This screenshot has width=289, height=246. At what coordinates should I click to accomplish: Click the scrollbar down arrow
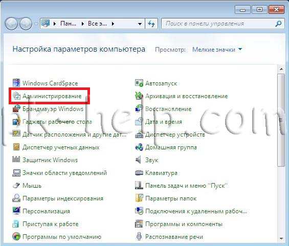tap(281, 239)
